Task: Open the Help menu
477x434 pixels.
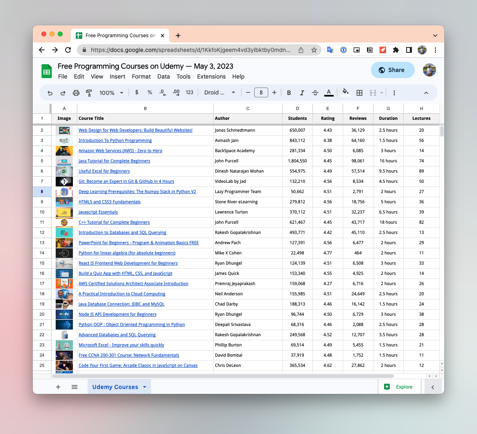Action: (x=238, y=76)
